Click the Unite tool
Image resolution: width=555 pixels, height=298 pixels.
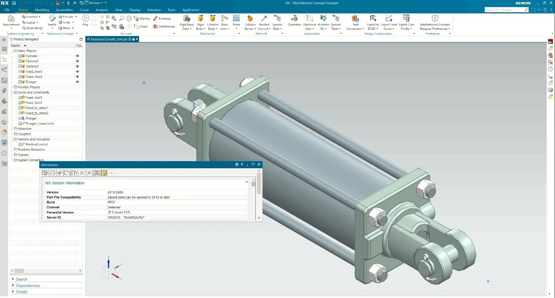(64, 22)
